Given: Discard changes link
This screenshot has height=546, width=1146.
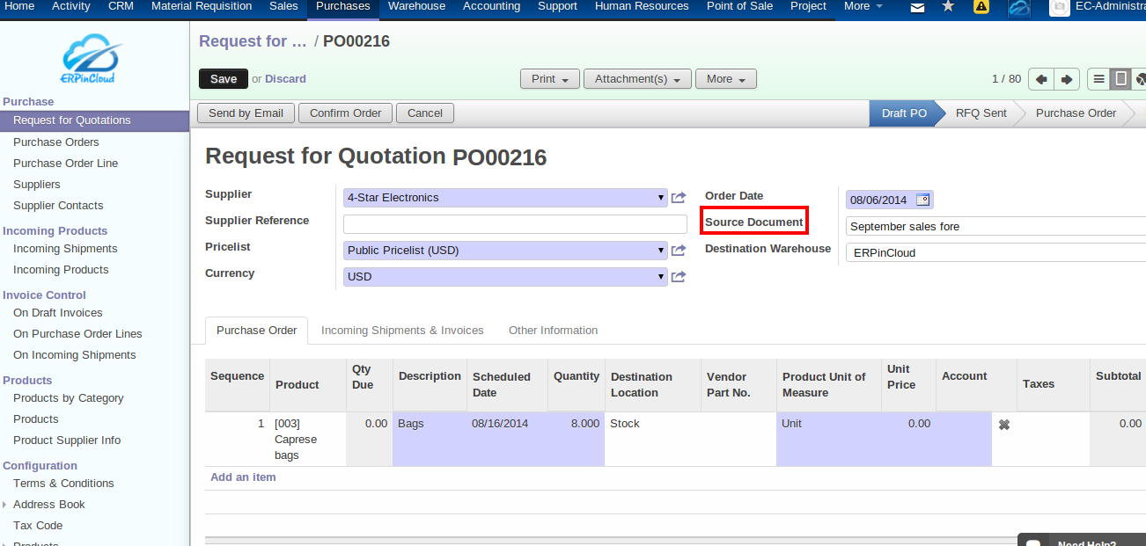Looking at the screenshot, I should click(x=285, y=79).
